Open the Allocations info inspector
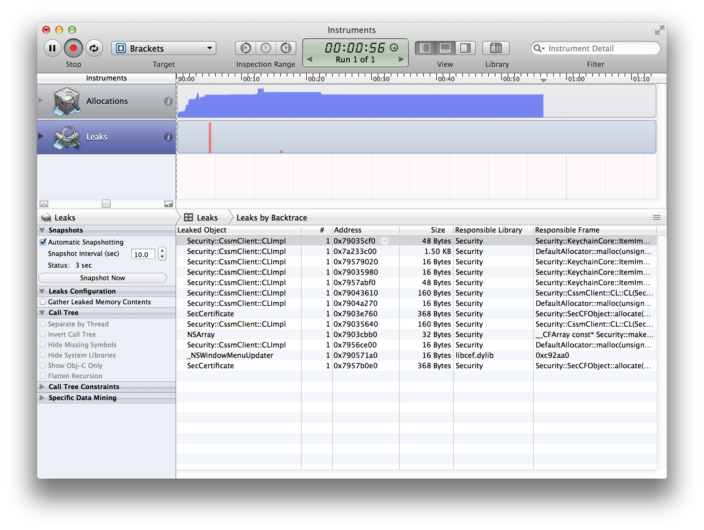 coord(168,101)
